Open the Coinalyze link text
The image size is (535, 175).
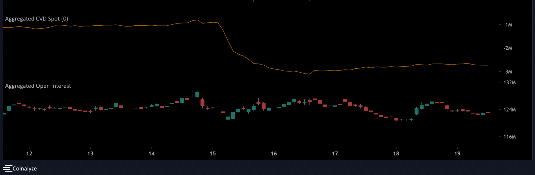click(x=25, y=169)
